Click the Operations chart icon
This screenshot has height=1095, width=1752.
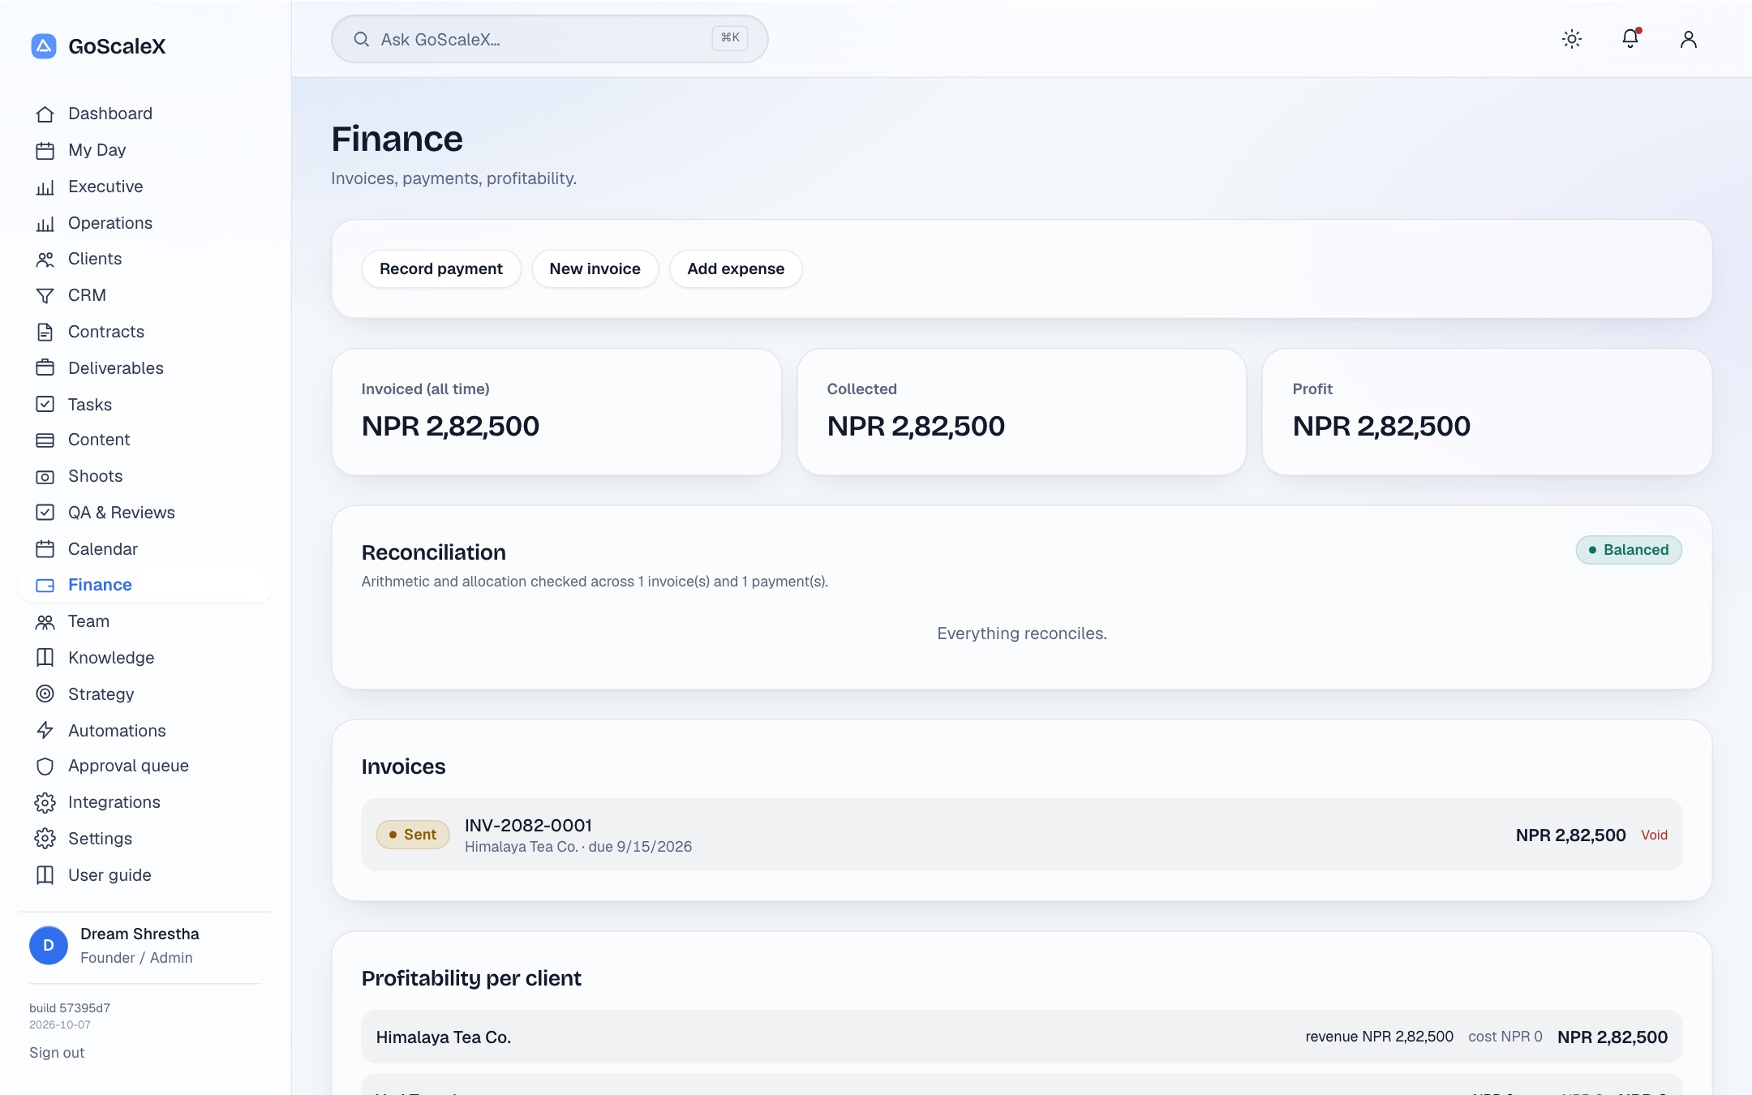click(x=45, y=224)
